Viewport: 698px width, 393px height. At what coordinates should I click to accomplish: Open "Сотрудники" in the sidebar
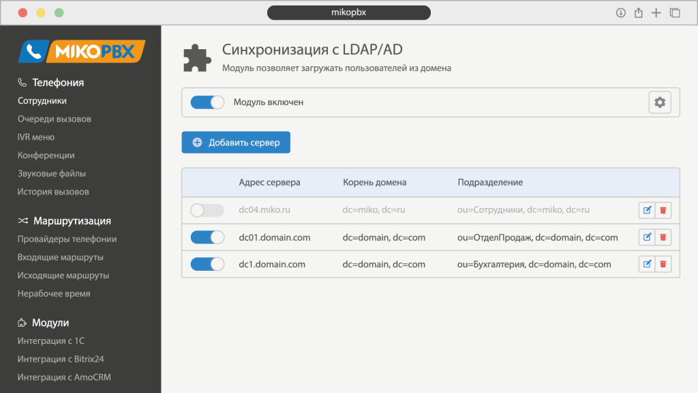42,100
